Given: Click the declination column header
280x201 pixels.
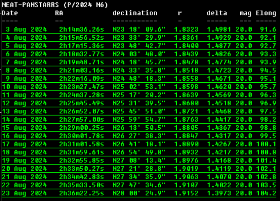Looking at the screenshot, I should coord(135,13).
